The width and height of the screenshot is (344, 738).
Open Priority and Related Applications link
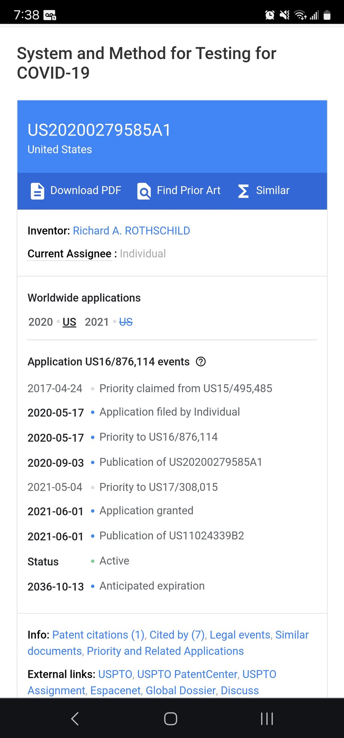165,651
